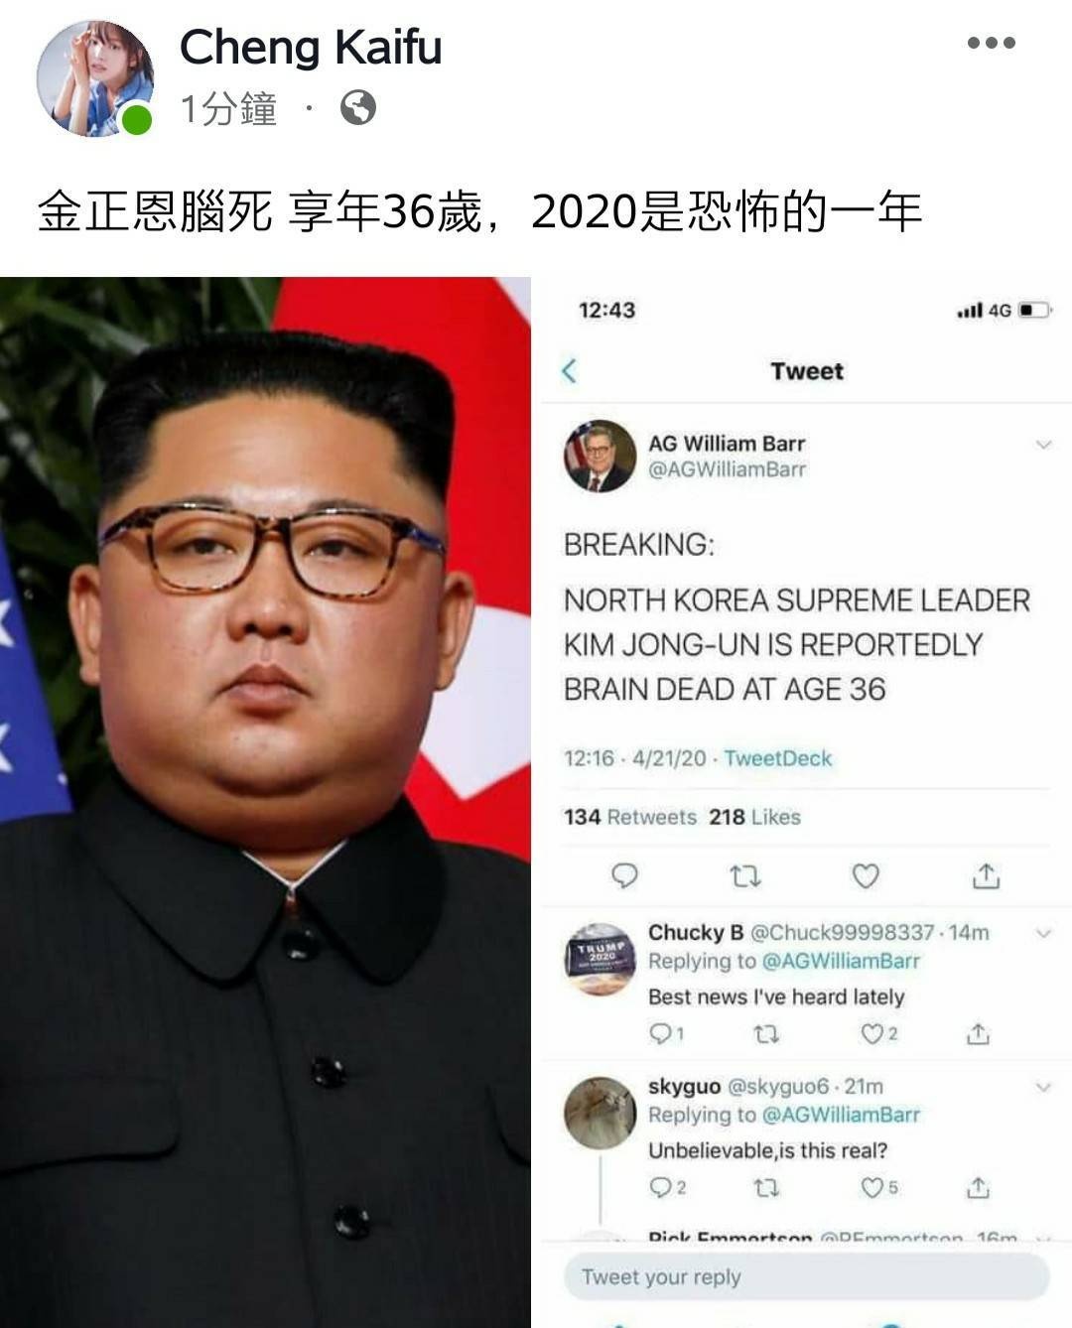This screenshot has width=1072, height=1328.
Task: Retweet Chucky B's reply
Action: tap(766, 1034)
